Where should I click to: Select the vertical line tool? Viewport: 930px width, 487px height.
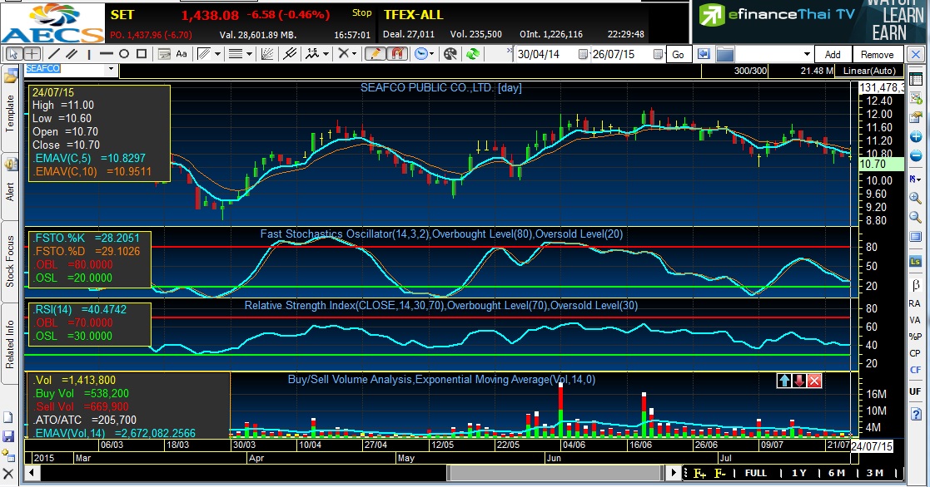click(x=89, y=55)
